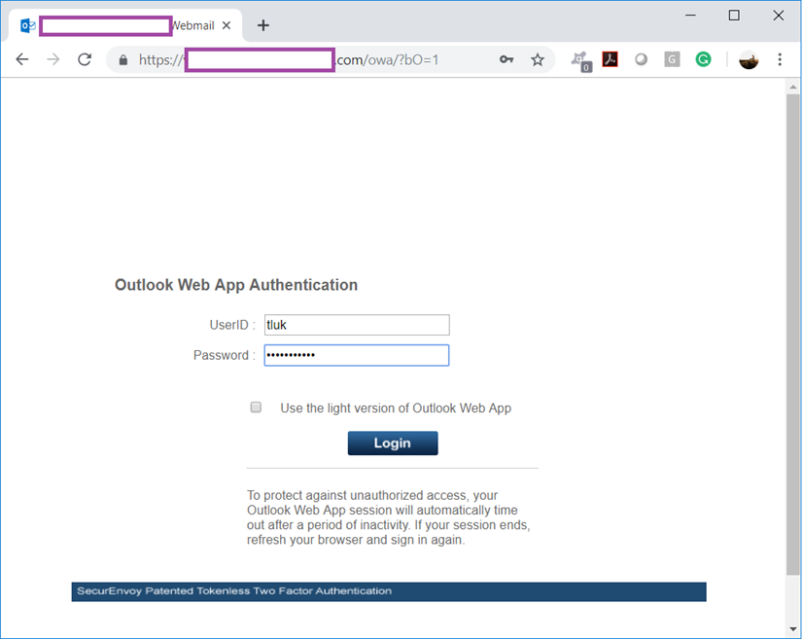Open the Chrome profile avatar

tap(749, 60)
